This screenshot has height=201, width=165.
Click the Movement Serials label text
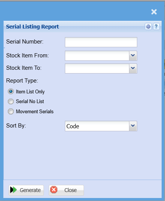(x=35, y=111)
